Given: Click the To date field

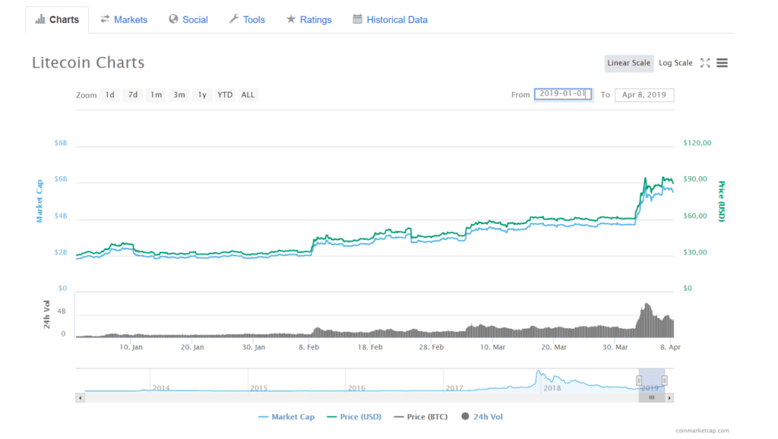Looking at the screenshot, I should (644, 95).
